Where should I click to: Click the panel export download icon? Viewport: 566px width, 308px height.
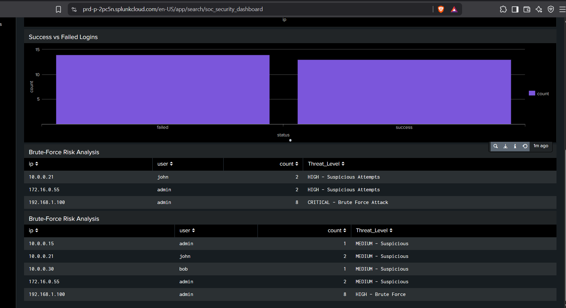[506, 146]
